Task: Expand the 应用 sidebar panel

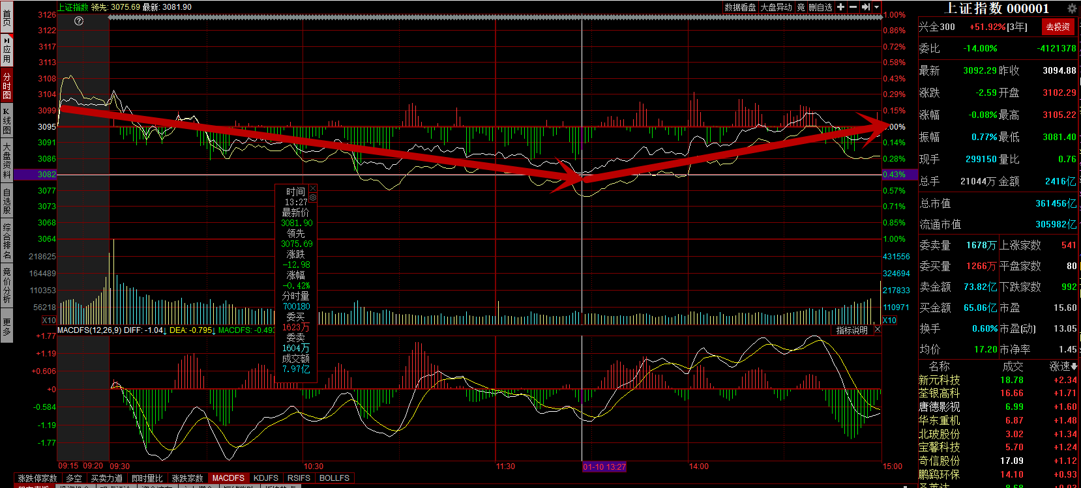Action: click(x=7, y=50)
